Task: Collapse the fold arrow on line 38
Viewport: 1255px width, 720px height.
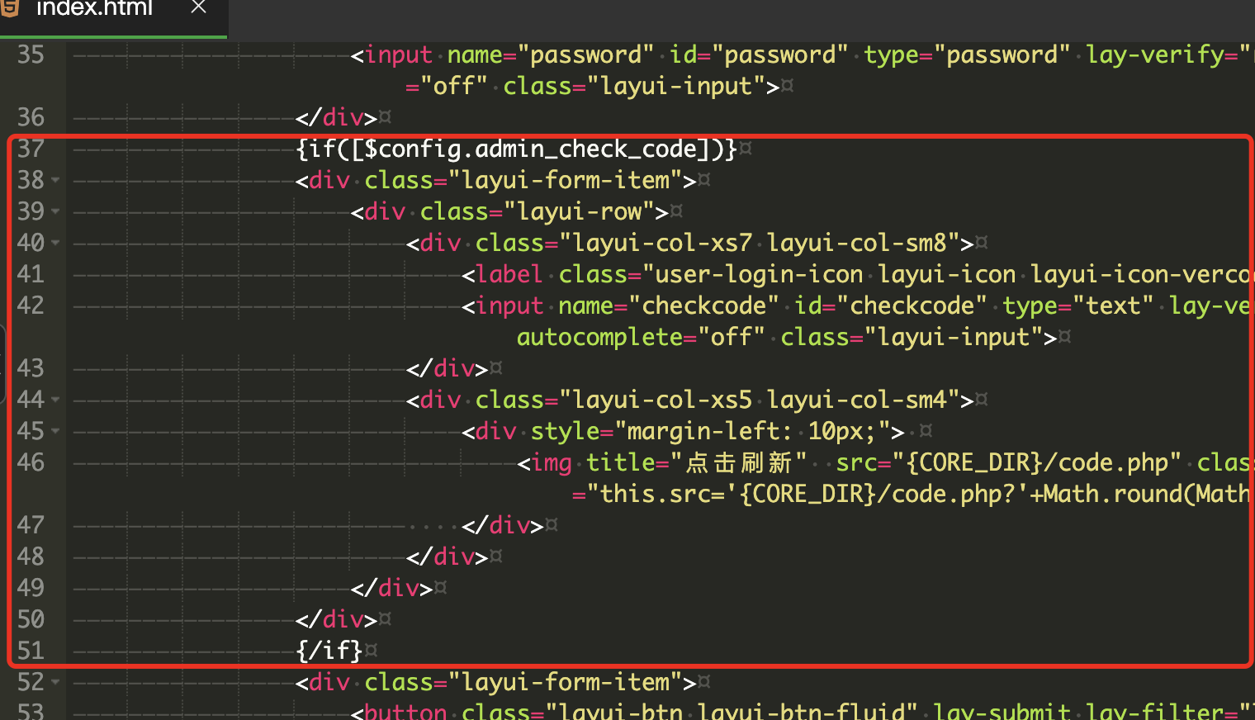Action: click(55, 180)
